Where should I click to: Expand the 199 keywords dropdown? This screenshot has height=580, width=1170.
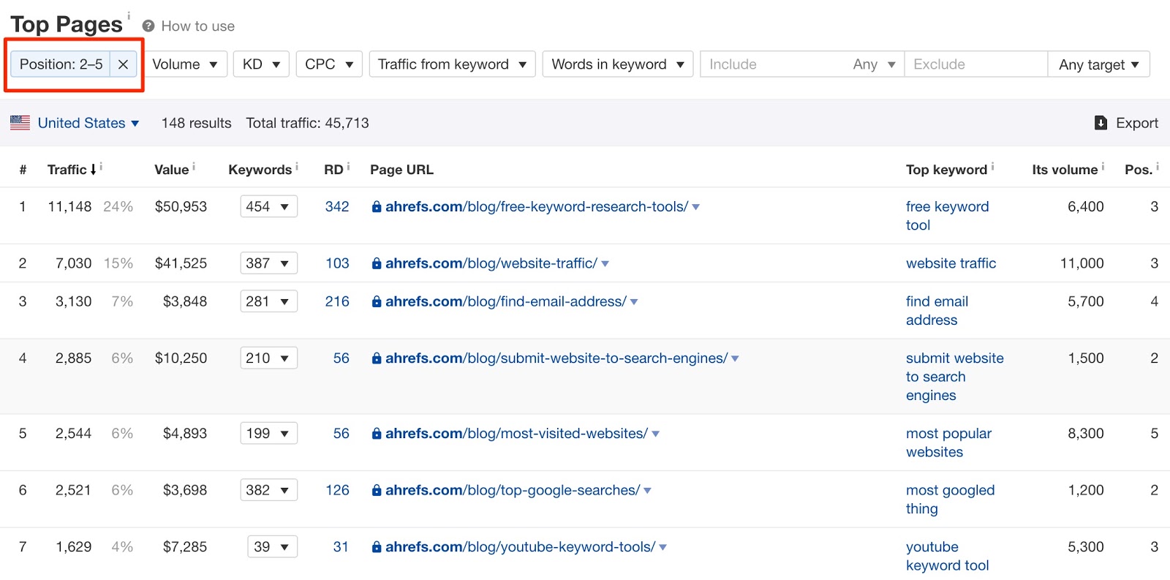[268, 434]
